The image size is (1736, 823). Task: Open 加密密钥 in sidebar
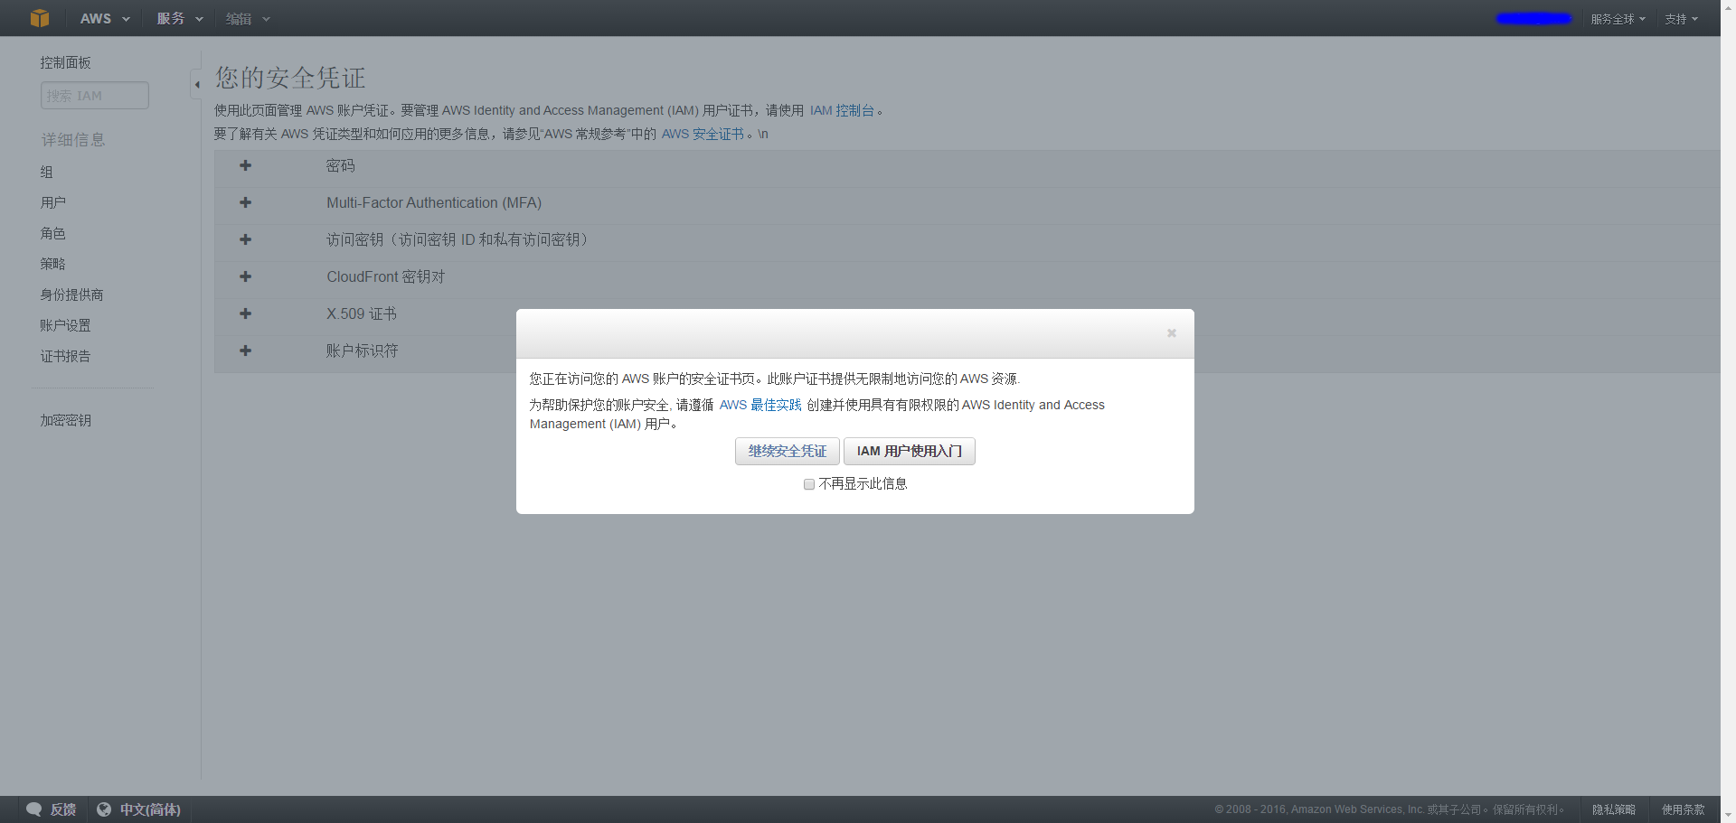click(65, 420)
